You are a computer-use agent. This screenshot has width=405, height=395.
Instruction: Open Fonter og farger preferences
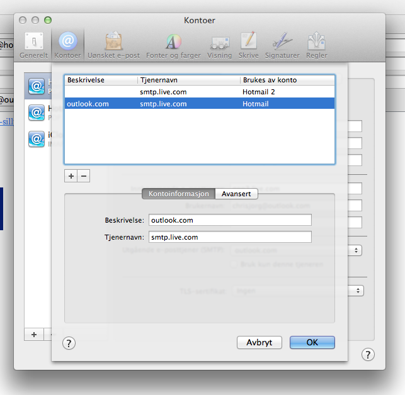pos(173,45)
